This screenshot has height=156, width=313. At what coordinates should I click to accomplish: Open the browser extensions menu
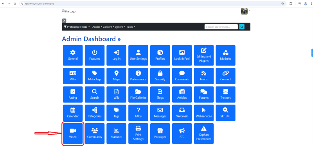coord(291,4)
